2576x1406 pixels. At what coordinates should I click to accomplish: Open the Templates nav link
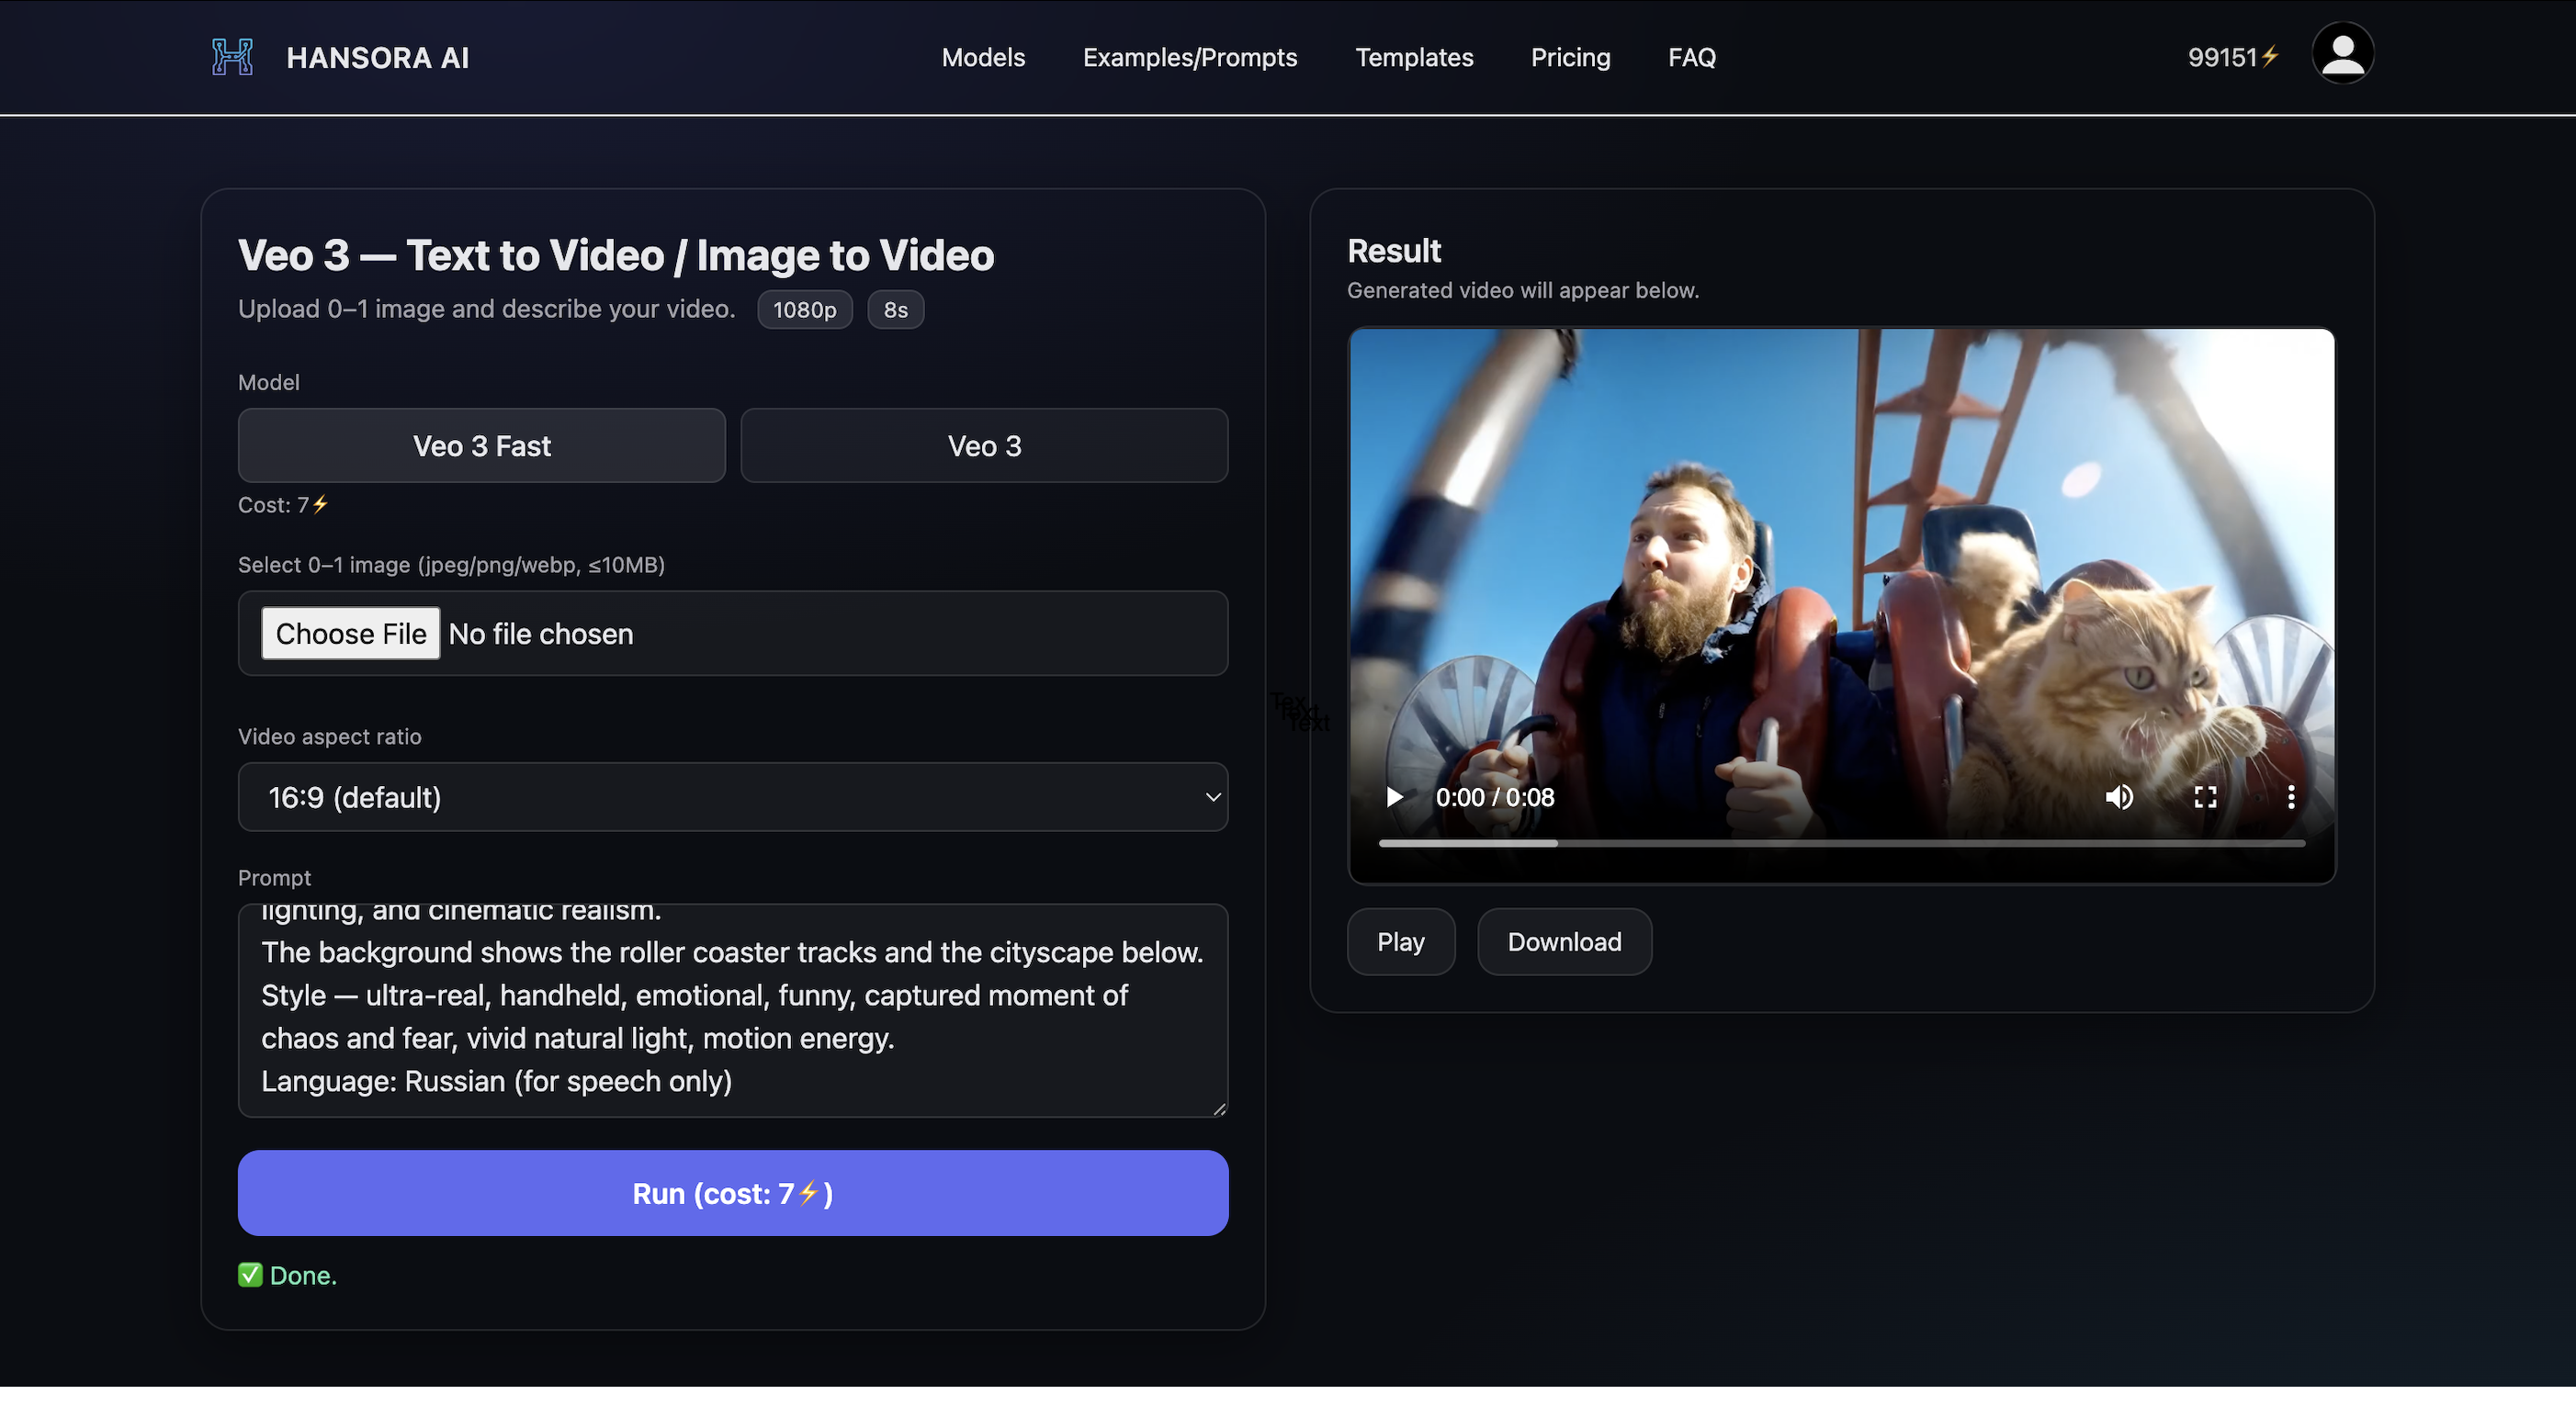(x=1414, y=57)
